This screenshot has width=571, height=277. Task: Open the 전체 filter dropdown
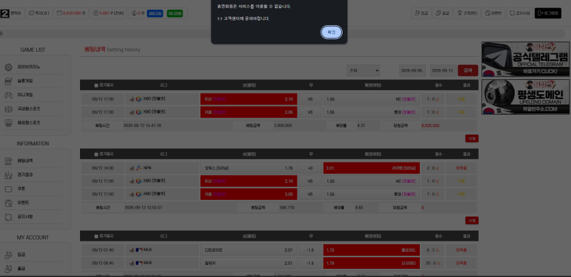pyautogui.click(x=363, y=70)
